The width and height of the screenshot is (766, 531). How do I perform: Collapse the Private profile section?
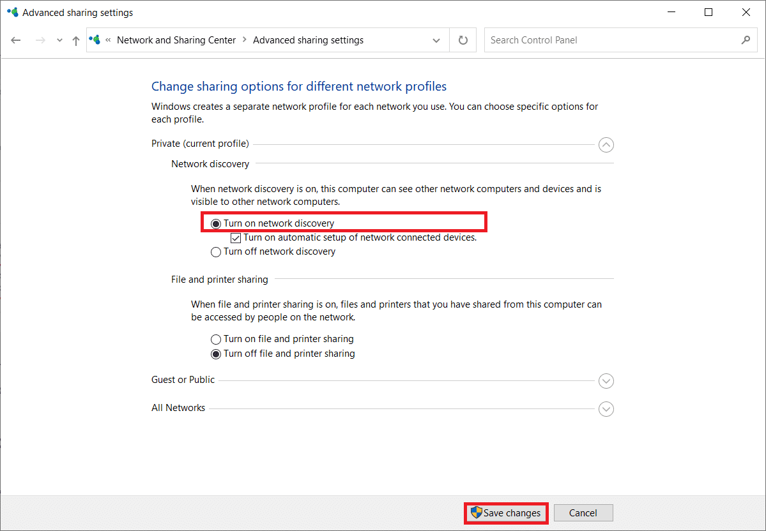606,145
